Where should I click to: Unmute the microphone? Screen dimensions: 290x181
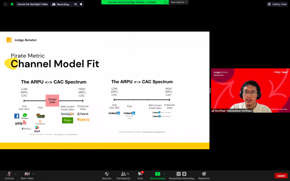click(9, 176)
